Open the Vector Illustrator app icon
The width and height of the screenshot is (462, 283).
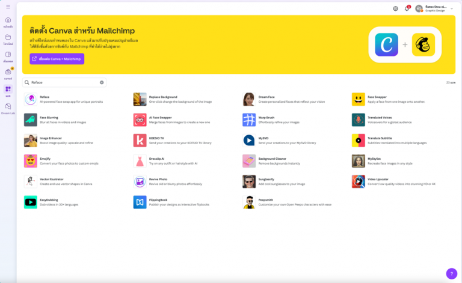tap(31, 182)
